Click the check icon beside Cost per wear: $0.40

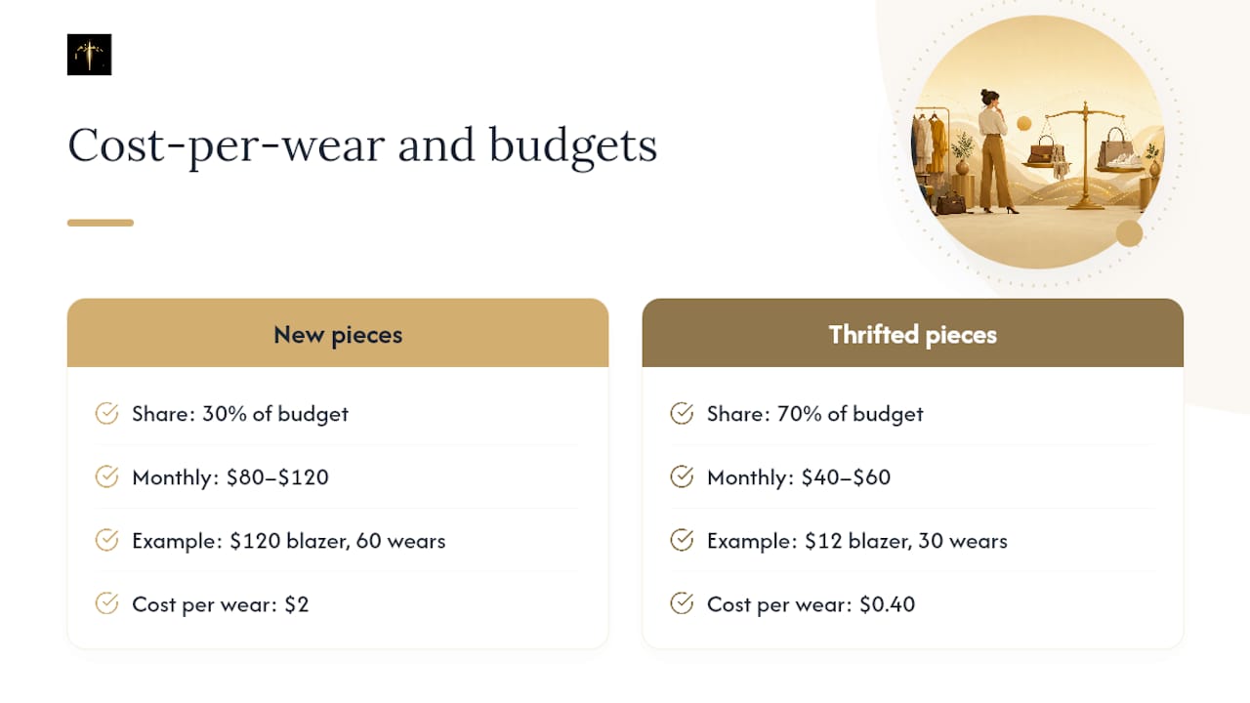(682, 604)
